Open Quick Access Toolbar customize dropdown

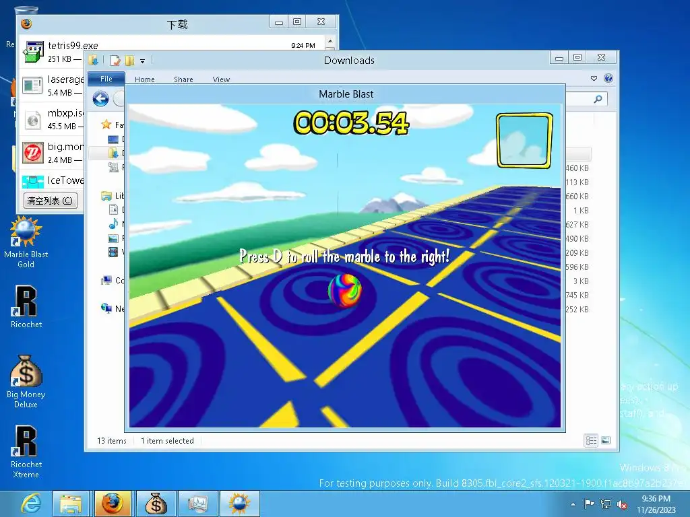coord(143,61)
